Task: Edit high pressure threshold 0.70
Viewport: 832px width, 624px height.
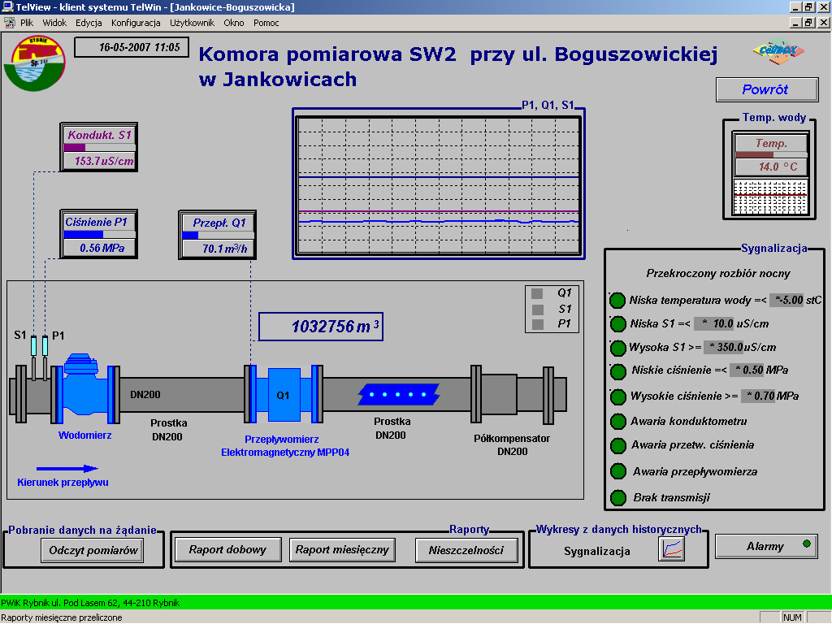Action: 758,396
